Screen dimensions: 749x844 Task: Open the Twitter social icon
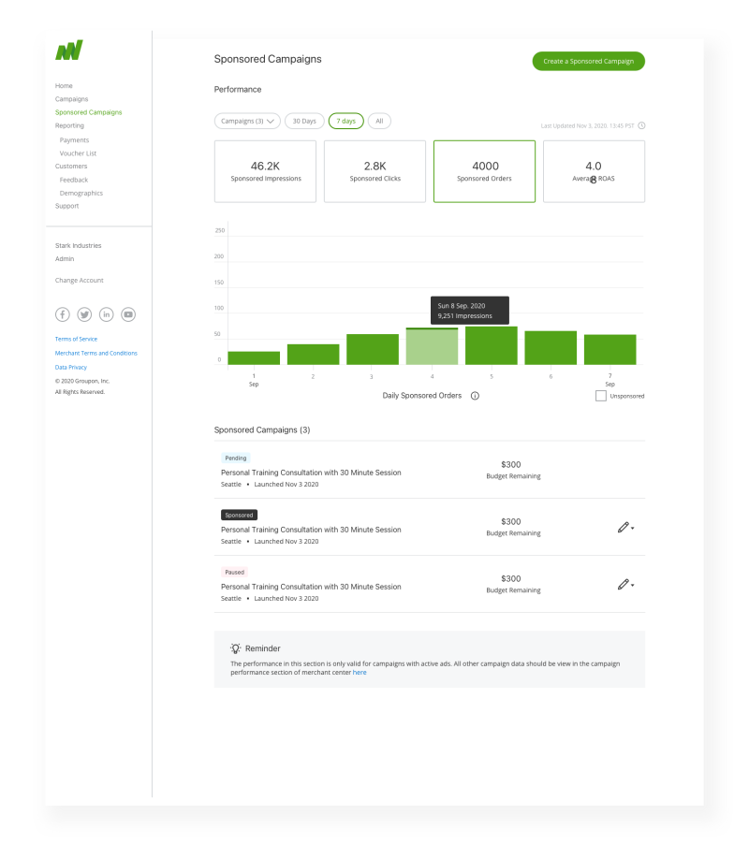click(x=84, y=314)
